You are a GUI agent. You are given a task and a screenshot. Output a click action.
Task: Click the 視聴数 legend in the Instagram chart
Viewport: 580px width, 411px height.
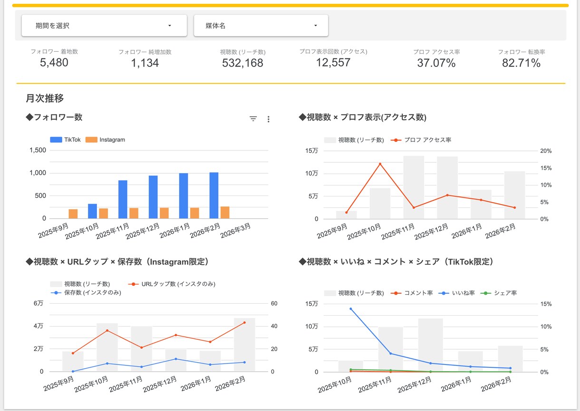(x=80, y=284)
